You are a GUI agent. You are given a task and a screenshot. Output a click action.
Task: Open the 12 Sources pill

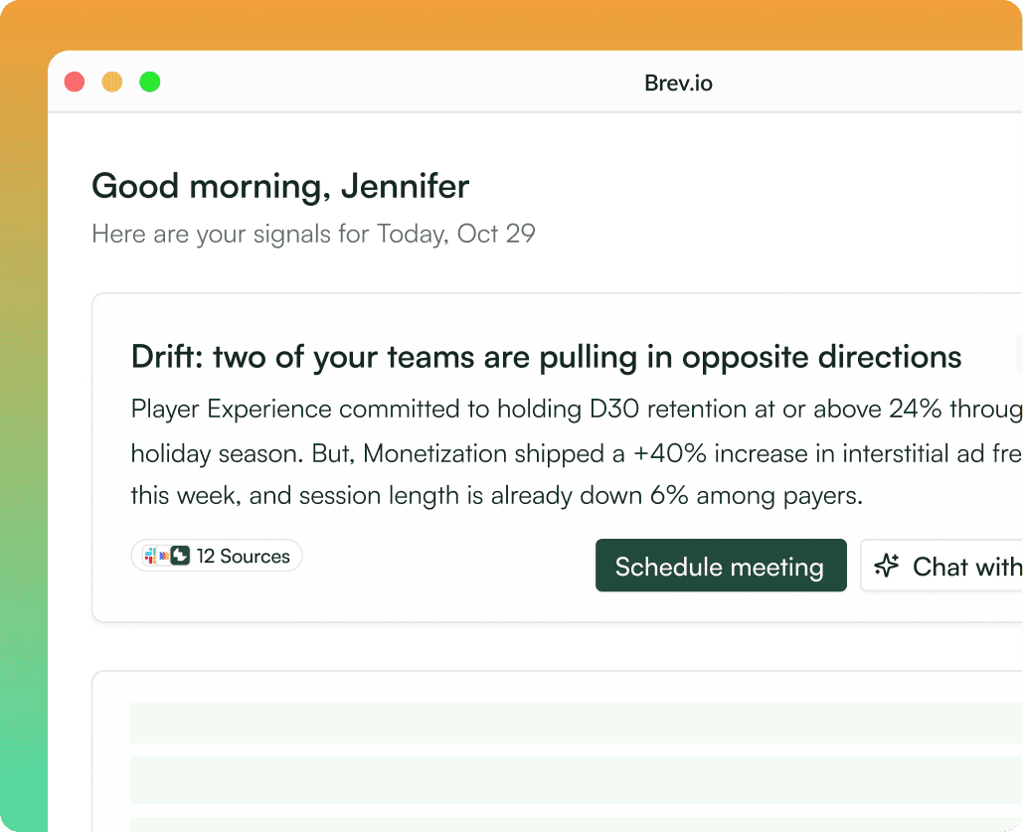click(x=217, y=556)
